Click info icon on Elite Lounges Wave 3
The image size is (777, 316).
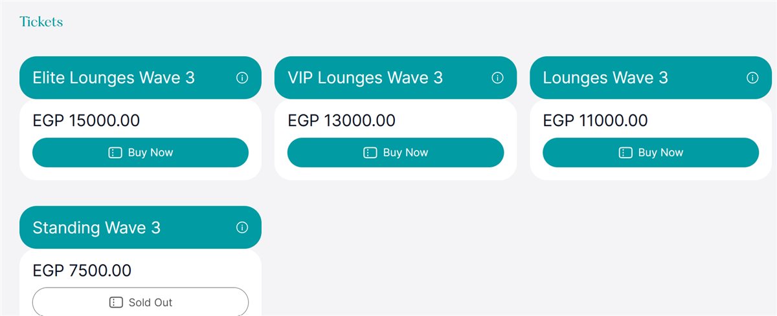point(242,78)
